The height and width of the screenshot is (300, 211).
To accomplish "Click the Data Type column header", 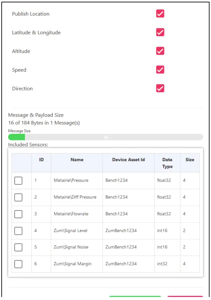I will click(x=167, y=162).
